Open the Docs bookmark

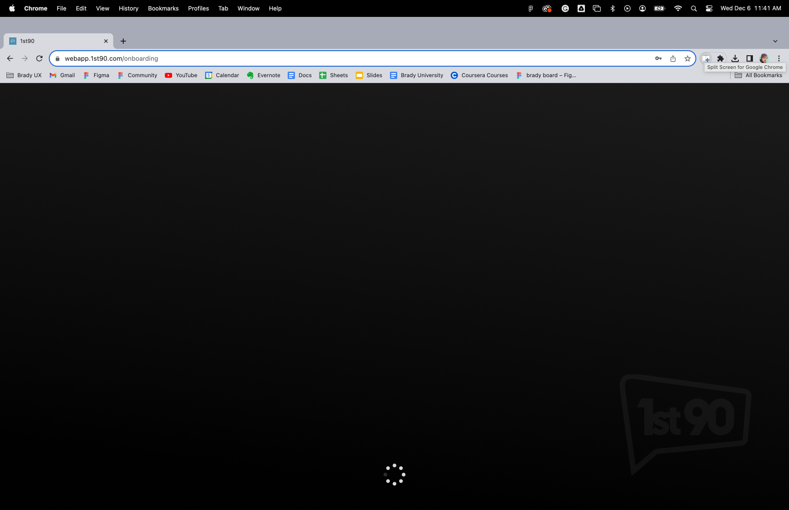coord(300,75)
